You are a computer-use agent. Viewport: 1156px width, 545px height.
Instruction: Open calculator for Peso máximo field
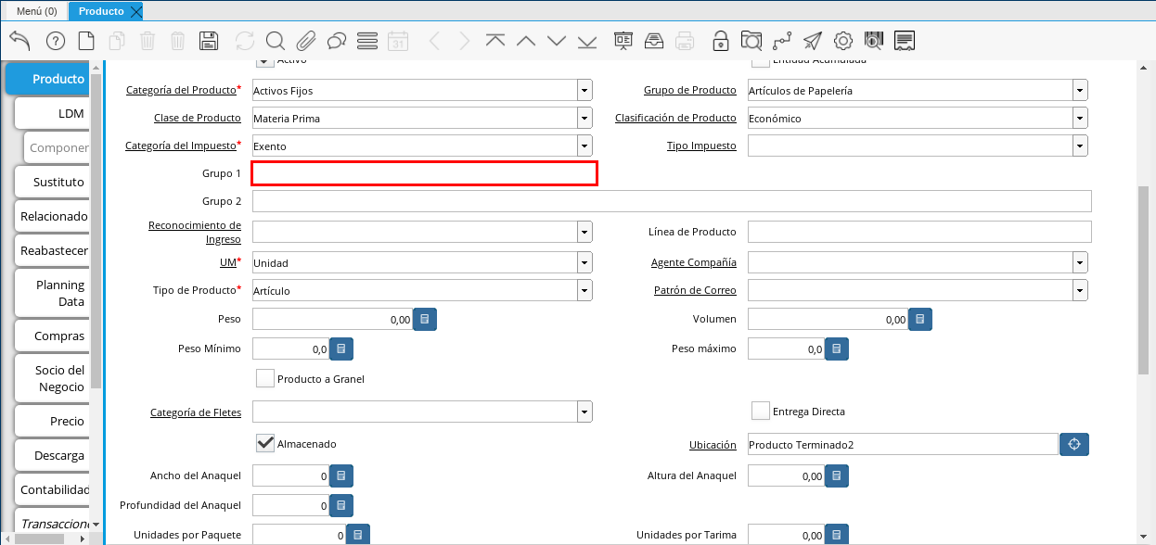pyautogui.click(x=837, y=349)
